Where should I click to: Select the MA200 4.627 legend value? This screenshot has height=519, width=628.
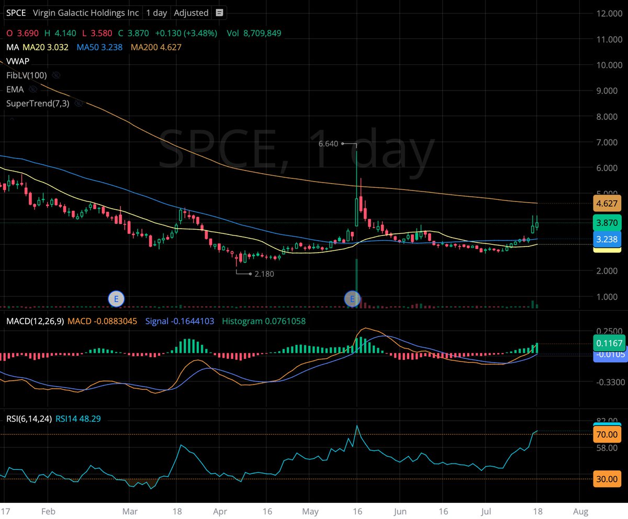click(156, 47)
